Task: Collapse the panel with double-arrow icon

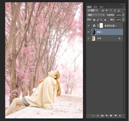Action: coord(122,4)
